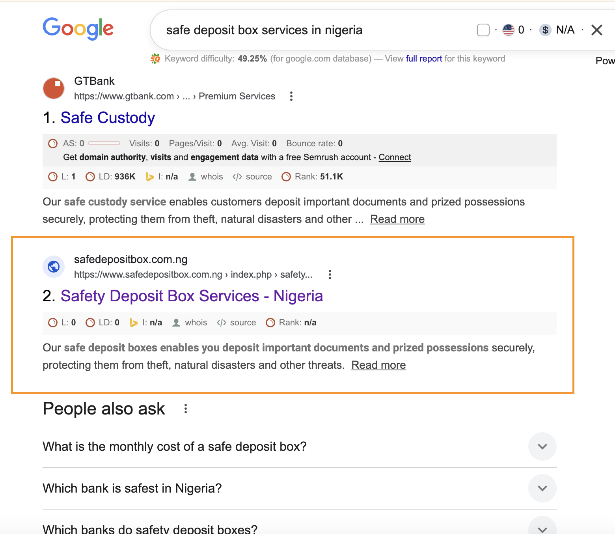Open People also ask options menu
The width and height of the screenshot is (615, 534).
click(186, 409)
